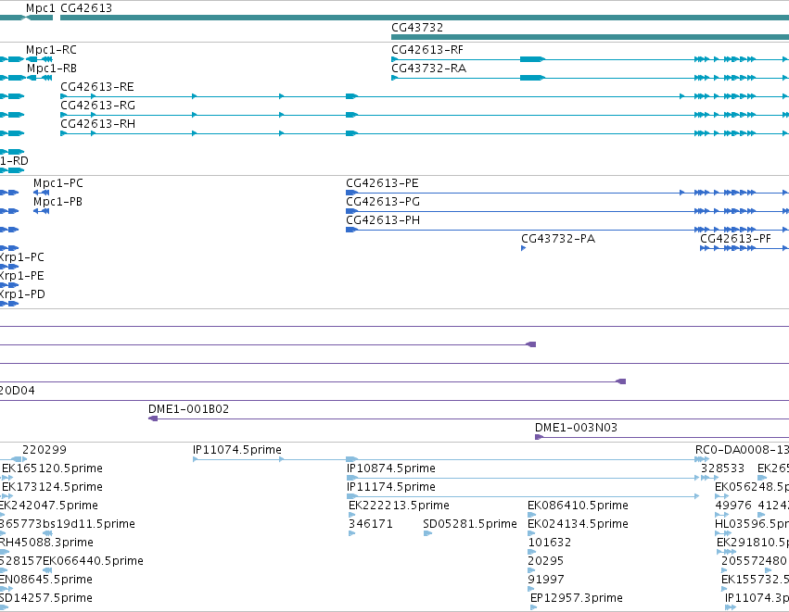Select EST IP11074.5prime
This screenshot has width=789, height=612.
pyautogui.click(x=237, y=450)
